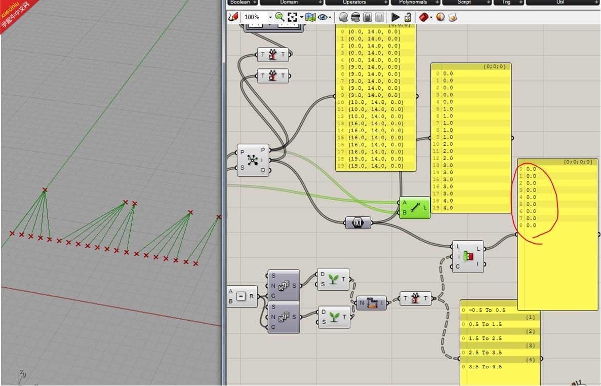Image resolution: width=601 pixels, height=386 pixels.
Task: Click the L output of Line component
Action: click(425, 207)
